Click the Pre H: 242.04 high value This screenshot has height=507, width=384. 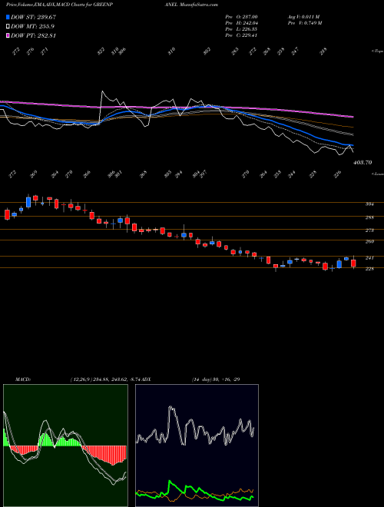241,22
